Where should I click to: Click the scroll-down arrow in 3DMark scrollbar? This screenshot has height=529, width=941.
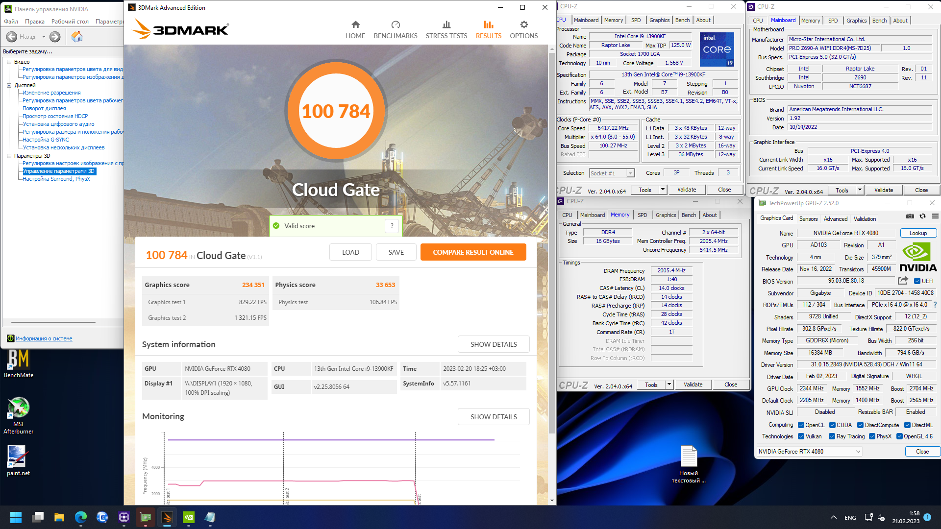[x=552, y=501]
